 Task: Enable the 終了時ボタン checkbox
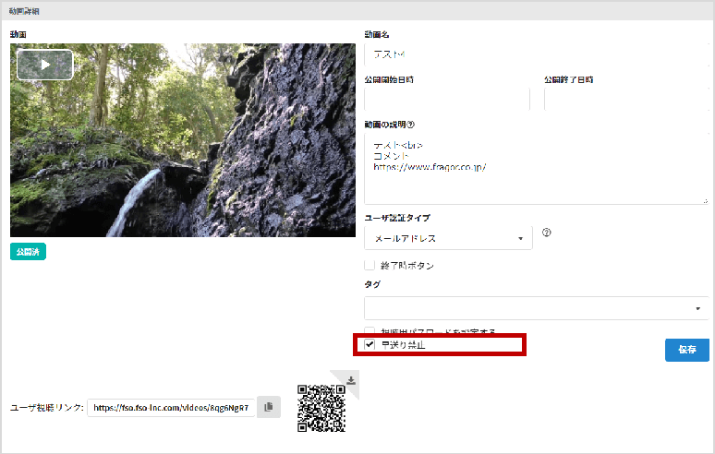(x=370, y=266)
